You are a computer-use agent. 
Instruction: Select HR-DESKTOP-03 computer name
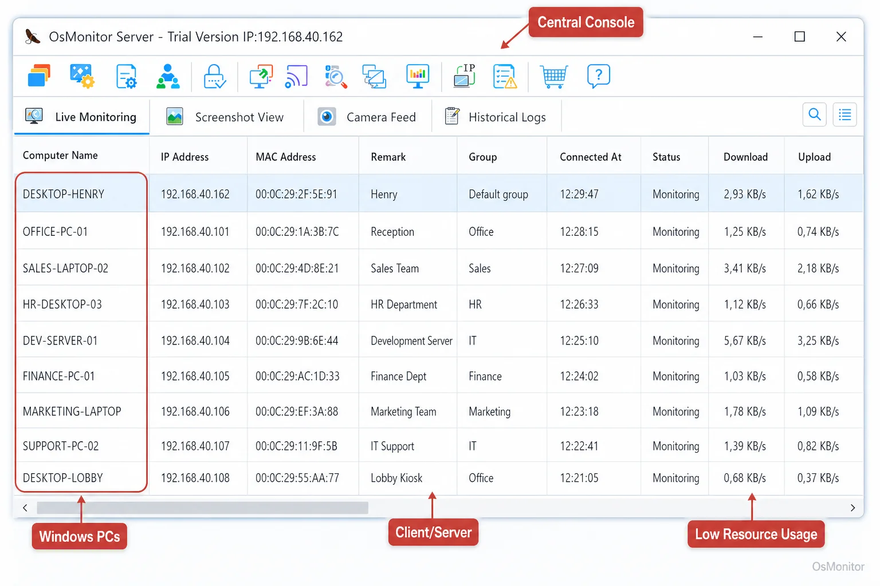pyautogui.click(x=62, y=304)
